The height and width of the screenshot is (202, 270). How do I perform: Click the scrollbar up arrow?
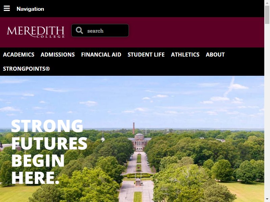pos(267,3)
